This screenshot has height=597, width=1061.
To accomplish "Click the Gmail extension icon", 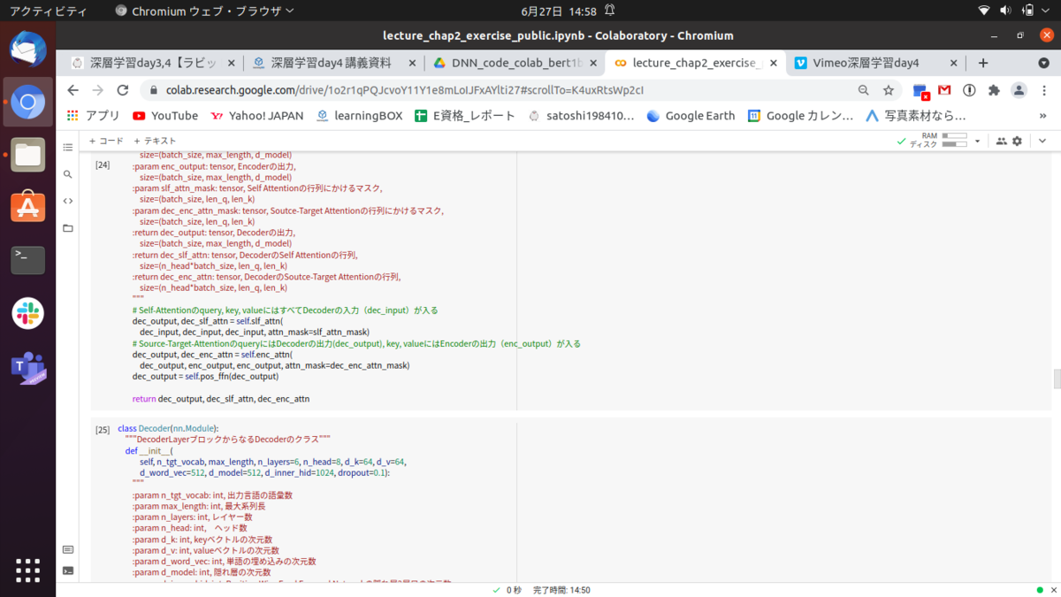I will click(x=944, y=90).
